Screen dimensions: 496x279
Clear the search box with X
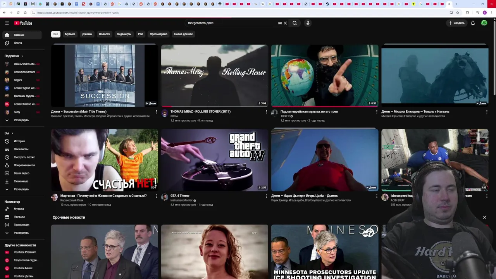point(285,23)
